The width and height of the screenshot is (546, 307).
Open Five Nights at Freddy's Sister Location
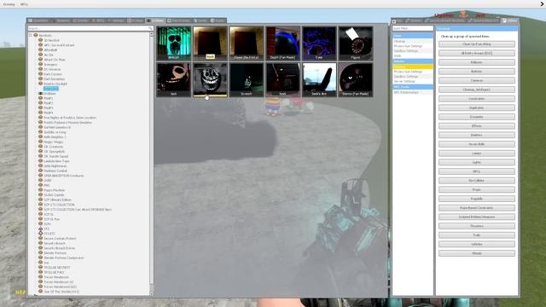[x=69, y=118]
